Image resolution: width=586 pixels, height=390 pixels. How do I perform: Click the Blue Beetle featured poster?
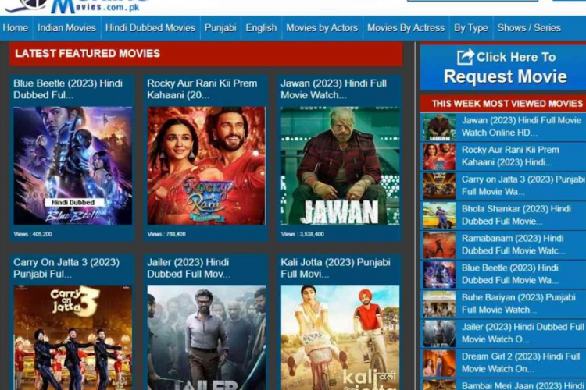pyautogui.click(x=73, y=165)
